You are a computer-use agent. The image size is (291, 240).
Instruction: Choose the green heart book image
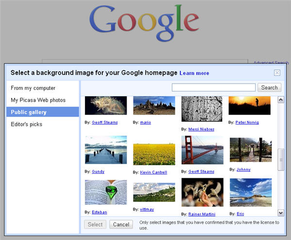tap(106, 192)
